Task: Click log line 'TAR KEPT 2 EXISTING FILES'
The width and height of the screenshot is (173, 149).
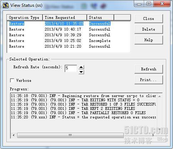Action: pyautogui.click(x=73, y=108)
